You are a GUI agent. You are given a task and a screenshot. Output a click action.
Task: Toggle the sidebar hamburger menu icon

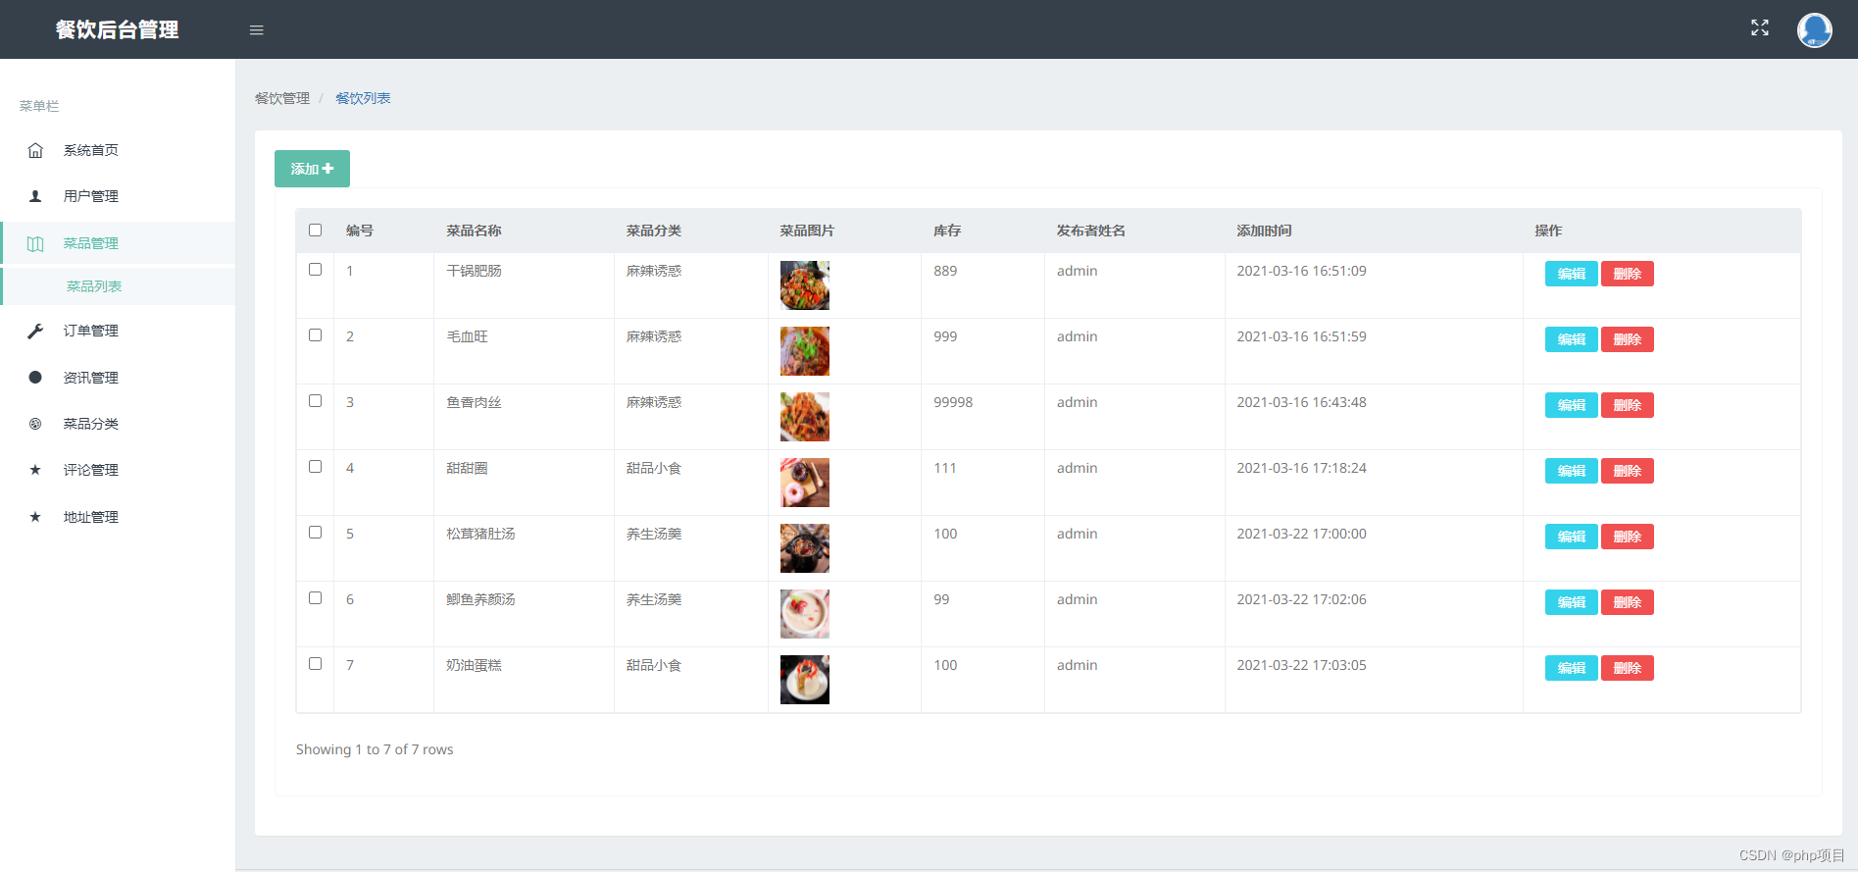coord(257,30)
